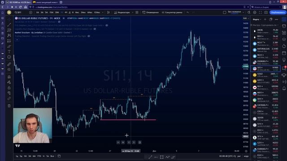Select UKOIL in watchlist
The width and height of the screenshot is (287, 161).
pos(265,31)
